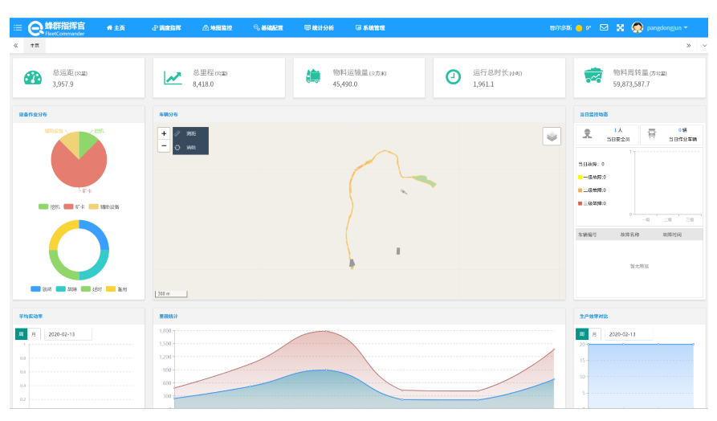
Task: Open date picker in 生产效率对比 panel
Action: [x=628, y=334]
